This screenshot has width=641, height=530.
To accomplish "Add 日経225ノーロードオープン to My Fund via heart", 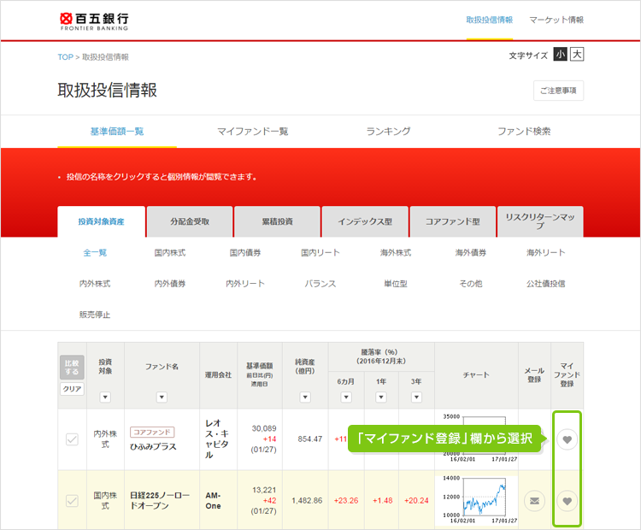I will pos(567,501).
